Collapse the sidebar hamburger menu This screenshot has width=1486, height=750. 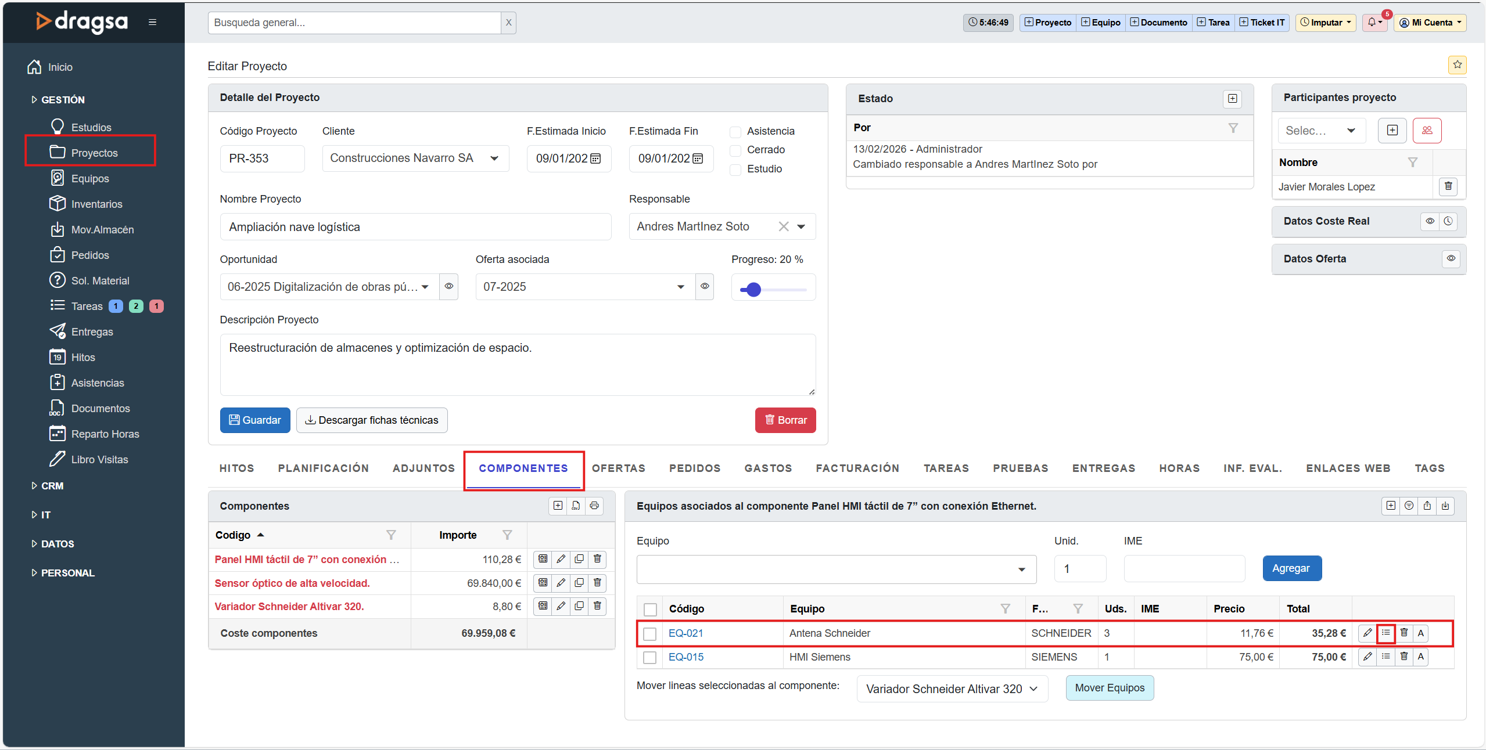pyautogui.click(x=152, y=22)
